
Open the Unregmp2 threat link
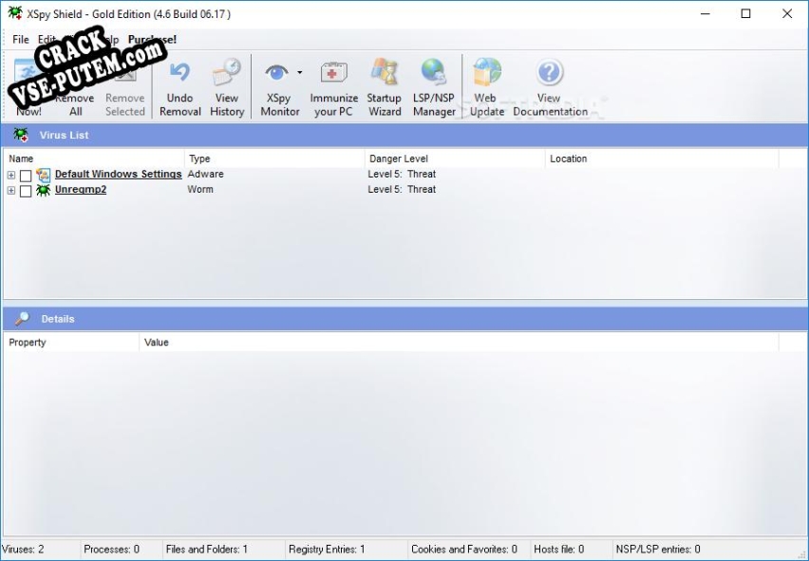pos(81,189)
